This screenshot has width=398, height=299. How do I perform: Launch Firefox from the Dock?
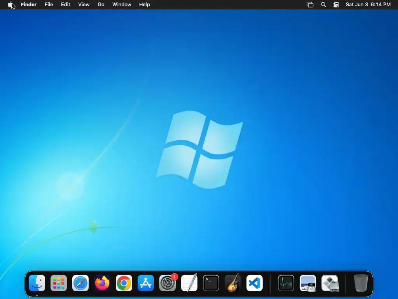click(102, 283)
